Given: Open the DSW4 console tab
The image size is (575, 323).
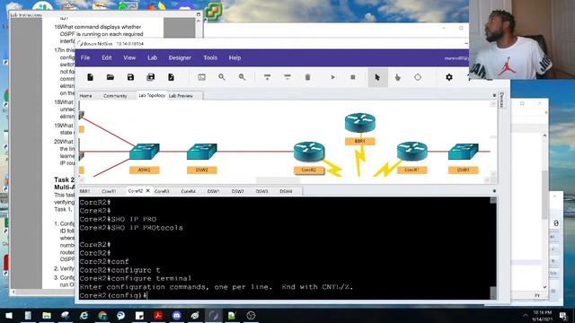Looking at the screenshot, I should tap(286, 191).
